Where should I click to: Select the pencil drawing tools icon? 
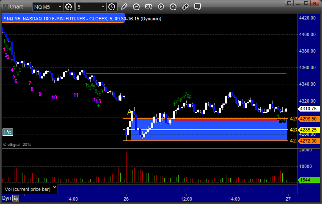pyautogui.click(x=124, y=7)
